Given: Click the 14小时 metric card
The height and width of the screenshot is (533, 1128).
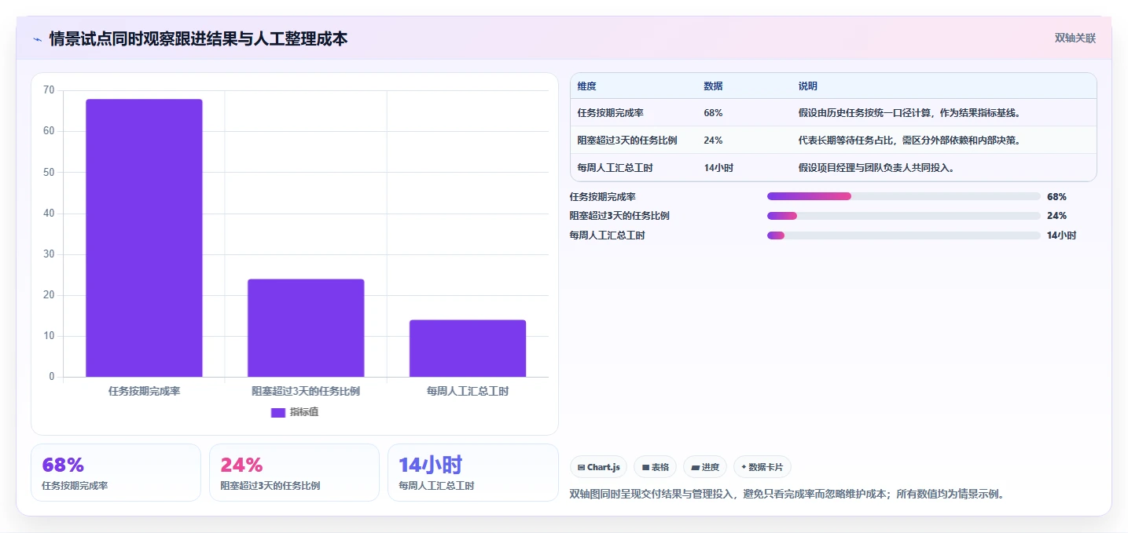Looking at the screenshot, I should pos(472,473).
